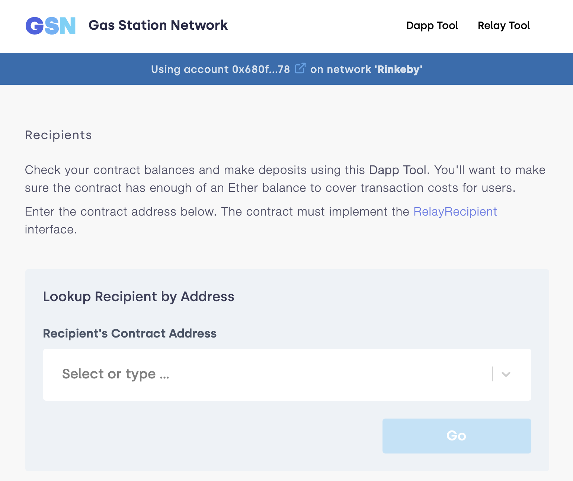Select the Recipients section heading

(58, 135)
